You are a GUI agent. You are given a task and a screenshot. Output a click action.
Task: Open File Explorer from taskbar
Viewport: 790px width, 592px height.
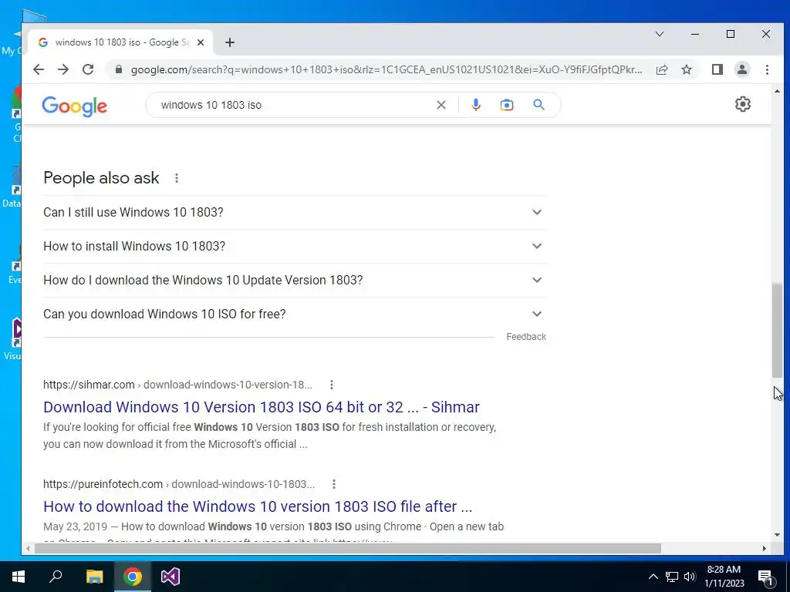(x=94, y=577)
